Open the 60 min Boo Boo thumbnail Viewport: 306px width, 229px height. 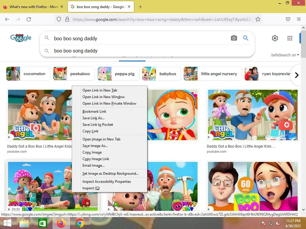(x=253, y=186)
